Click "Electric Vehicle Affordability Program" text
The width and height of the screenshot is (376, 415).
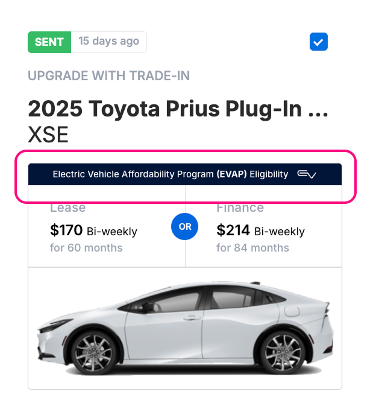[x=133, y=174]
